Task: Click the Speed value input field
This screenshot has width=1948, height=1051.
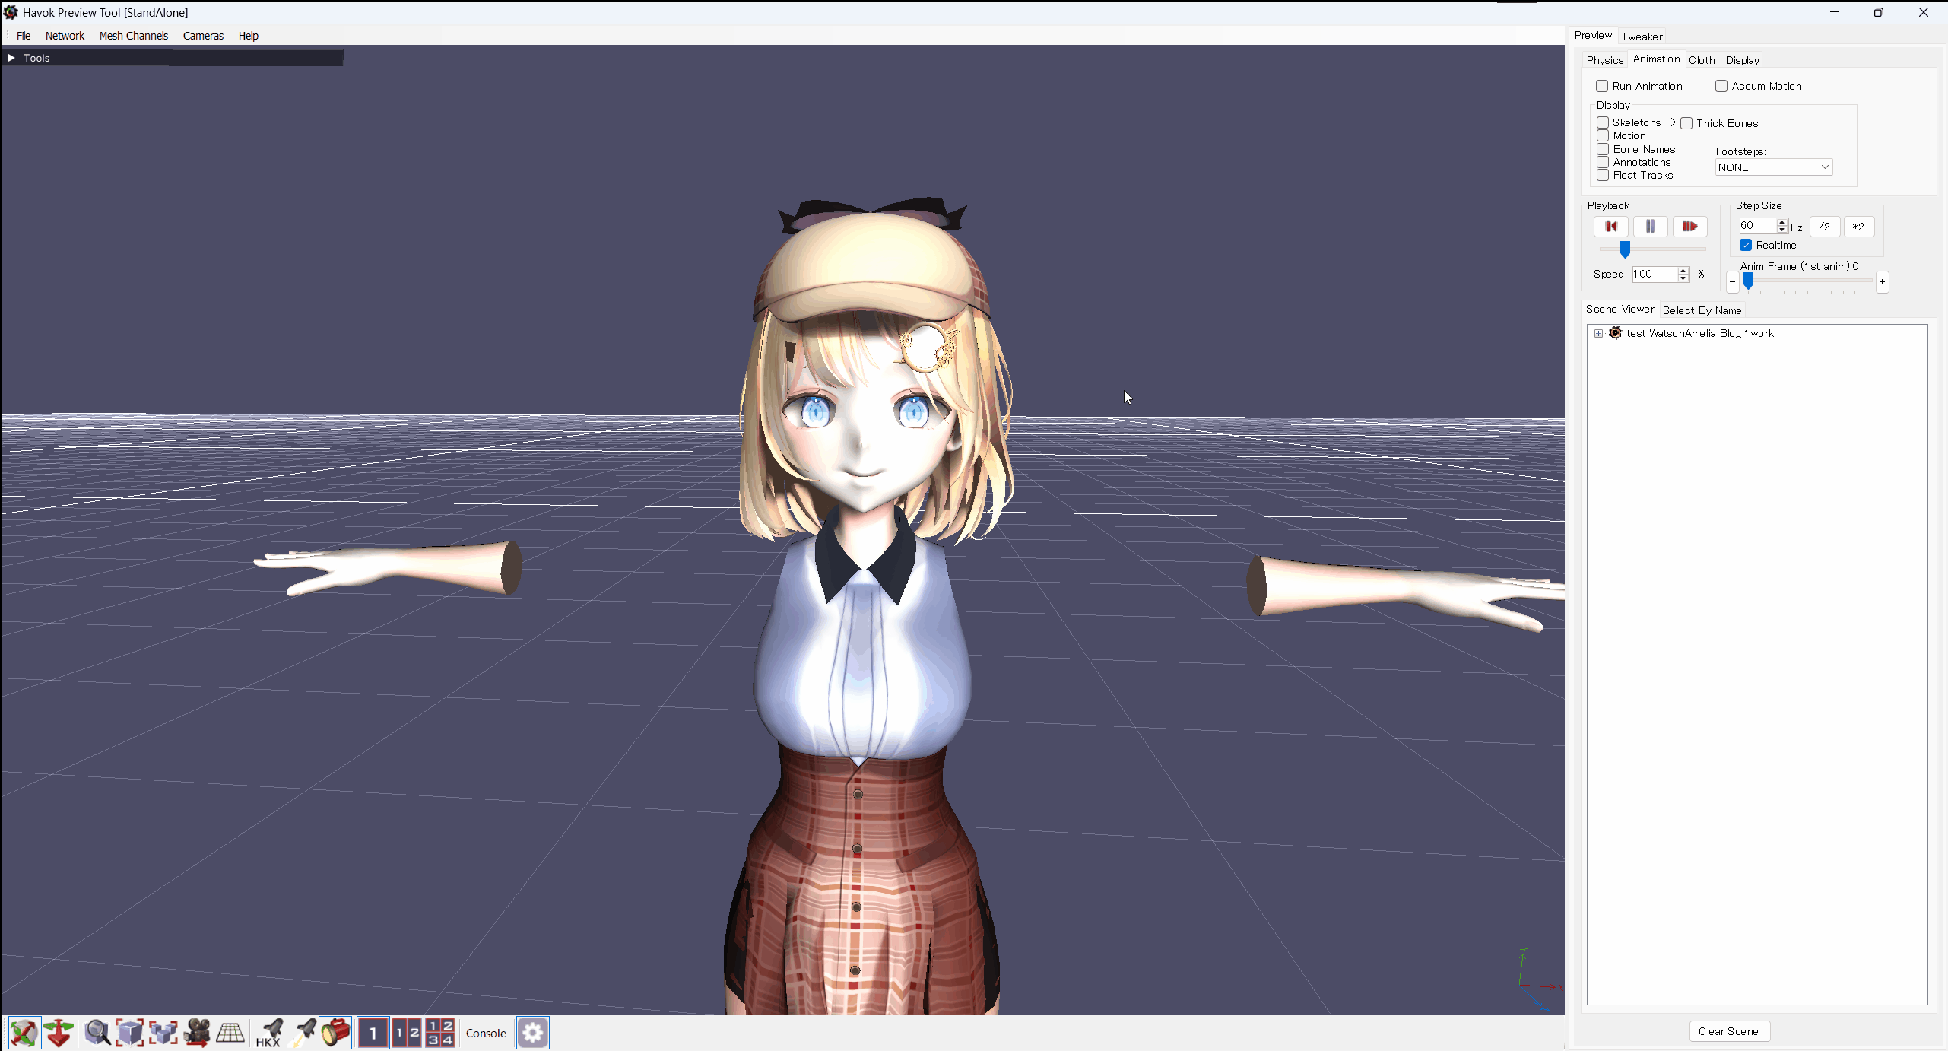Action: [1654, 274]
